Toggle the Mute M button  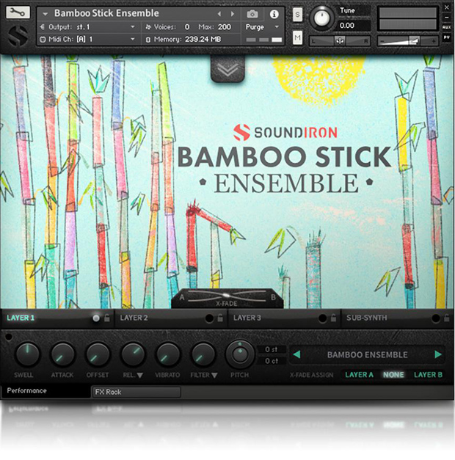[x=297, y=37]
